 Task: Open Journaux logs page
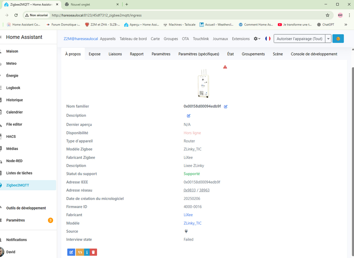[x=220, y=39]
